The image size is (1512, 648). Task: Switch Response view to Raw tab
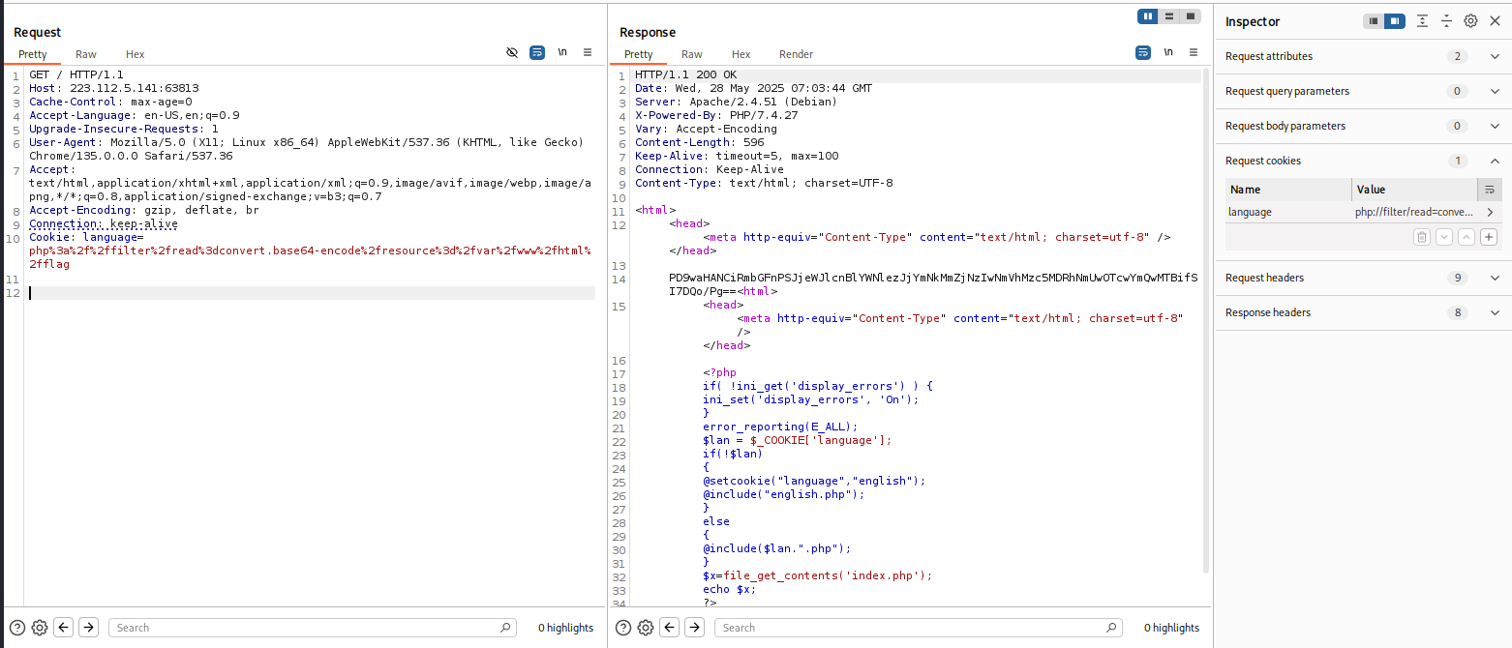click(692, 54)
